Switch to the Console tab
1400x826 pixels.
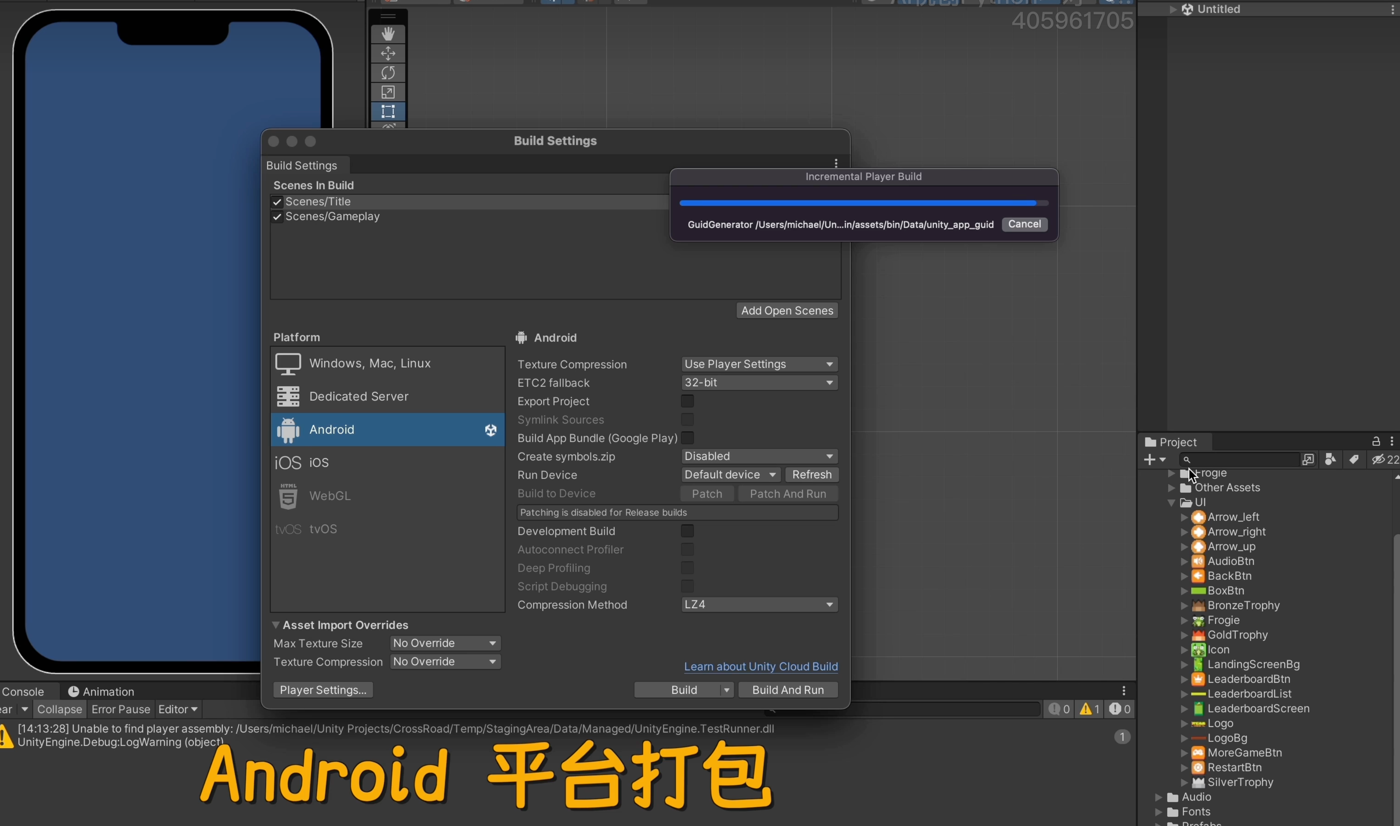click(x=23, y=691)
